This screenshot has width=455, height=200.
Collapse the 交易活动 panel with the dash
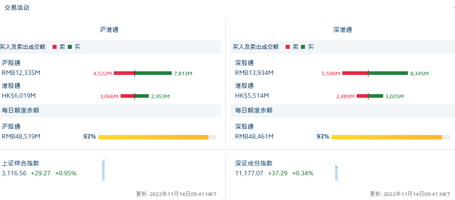pyautogui.click(x=454, y=8)
